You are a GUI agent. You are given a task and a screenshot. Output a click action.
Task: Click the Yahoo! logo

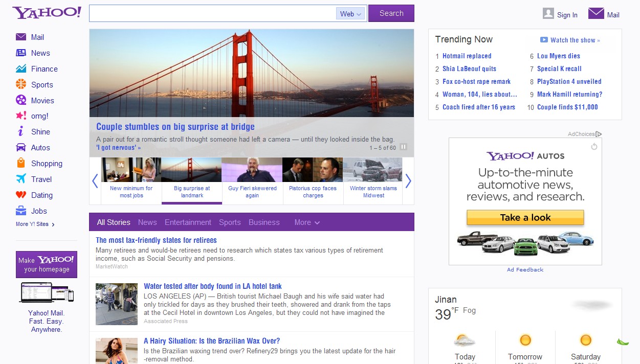coord(47,13)
